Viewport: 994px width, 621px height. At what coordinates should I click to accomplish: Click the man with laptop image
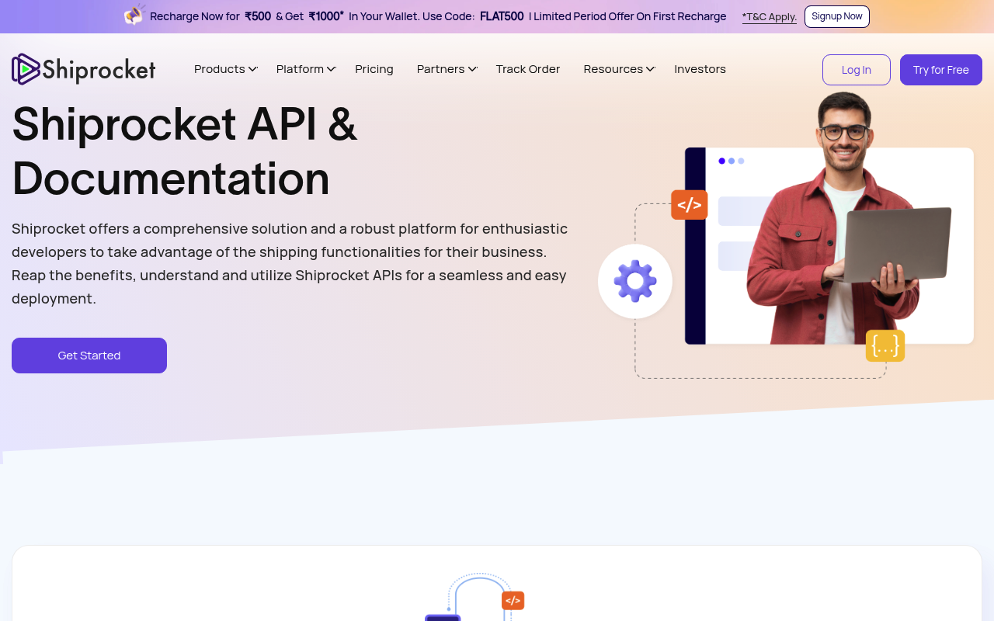(850, 219)
